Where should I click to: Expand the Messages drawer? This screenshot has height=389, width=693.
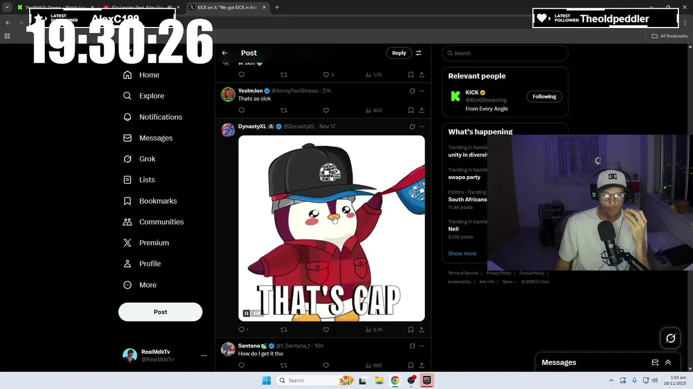668,363
